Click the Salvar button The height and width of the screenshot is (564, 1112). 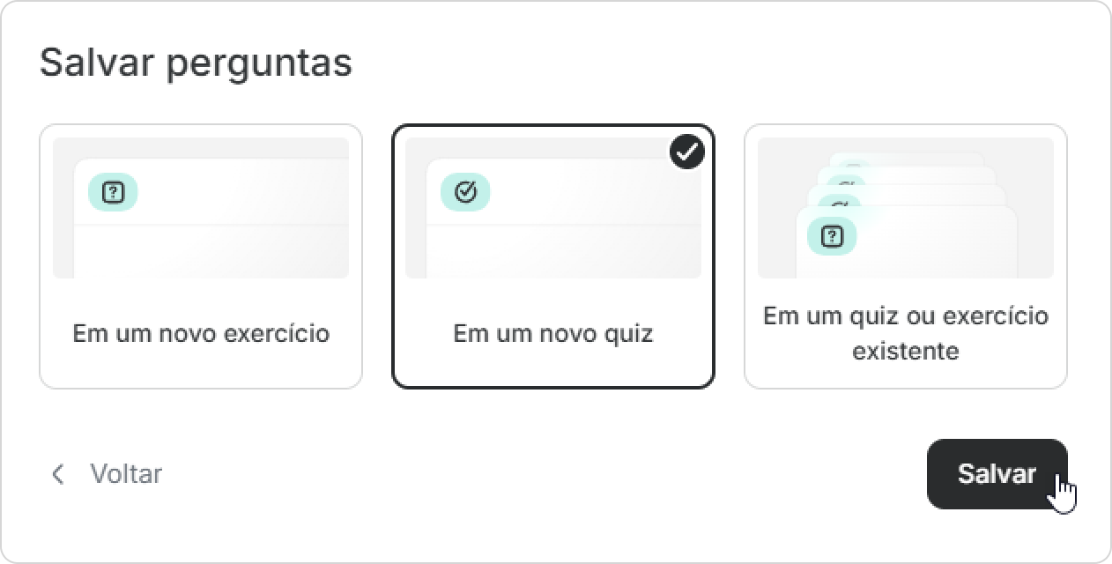(x=997, y=474)
